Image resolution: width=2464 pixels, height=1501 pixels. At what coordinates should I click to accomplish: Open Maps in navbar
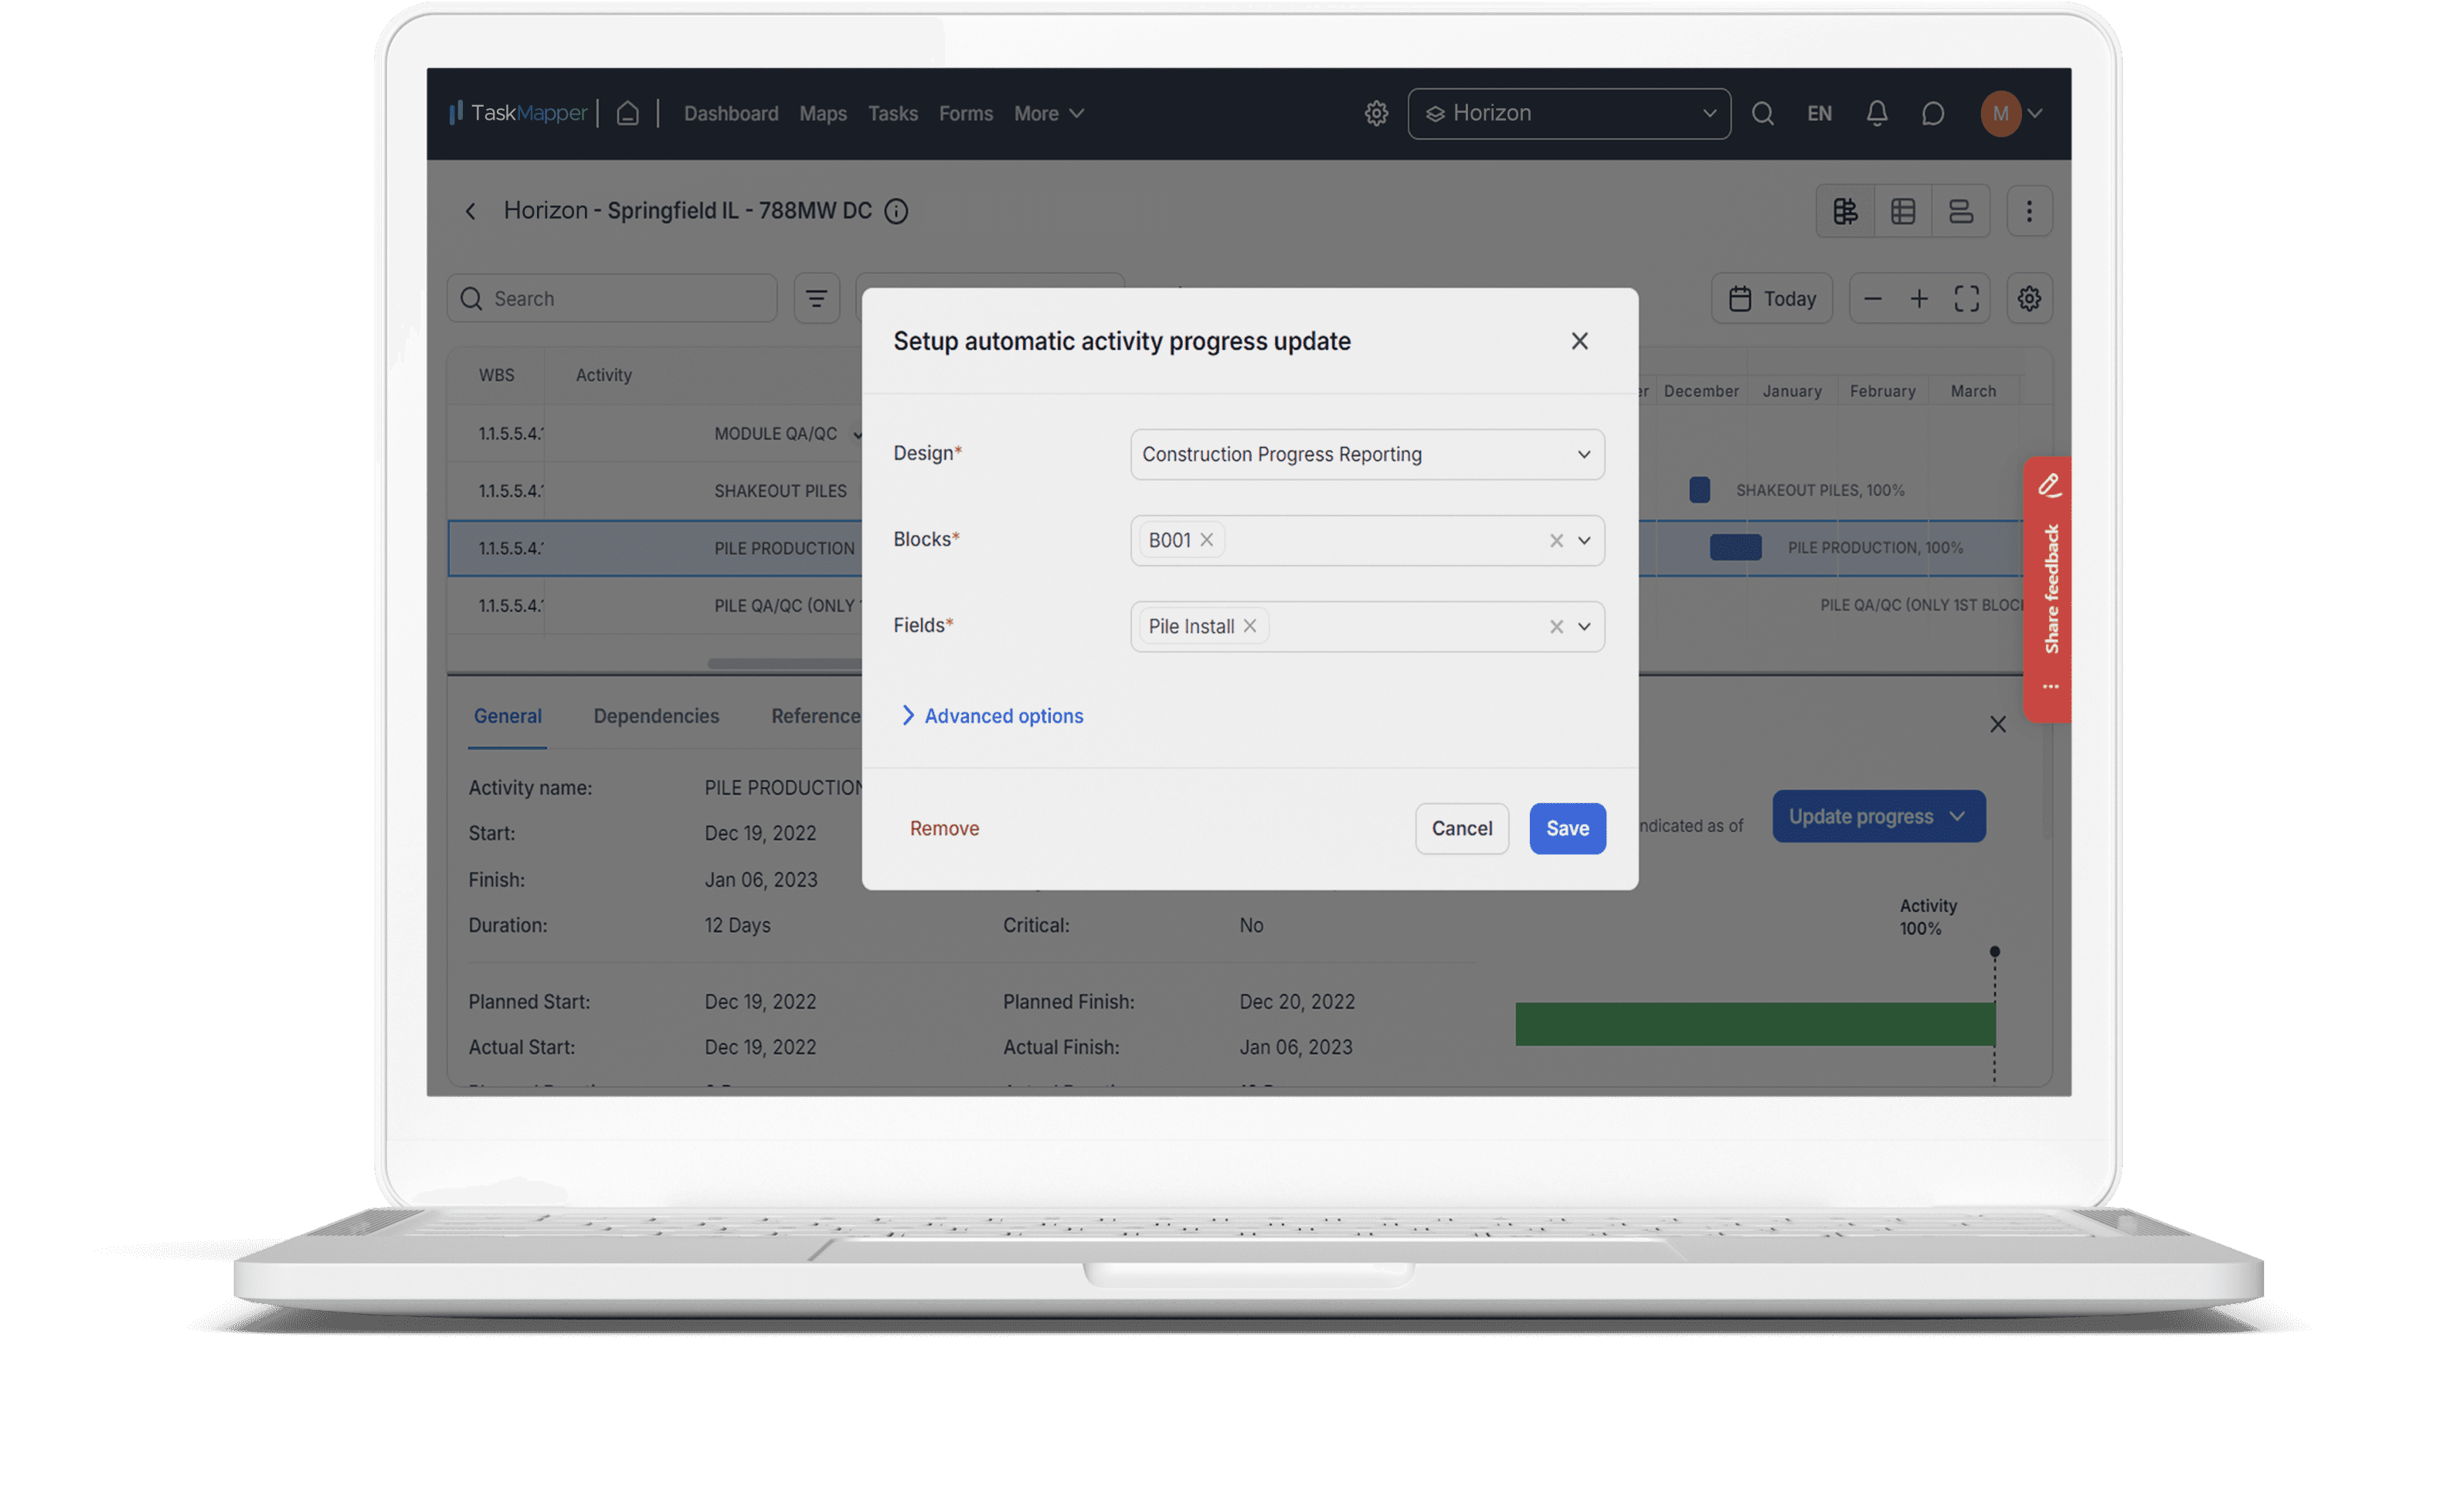coord(822,113)
